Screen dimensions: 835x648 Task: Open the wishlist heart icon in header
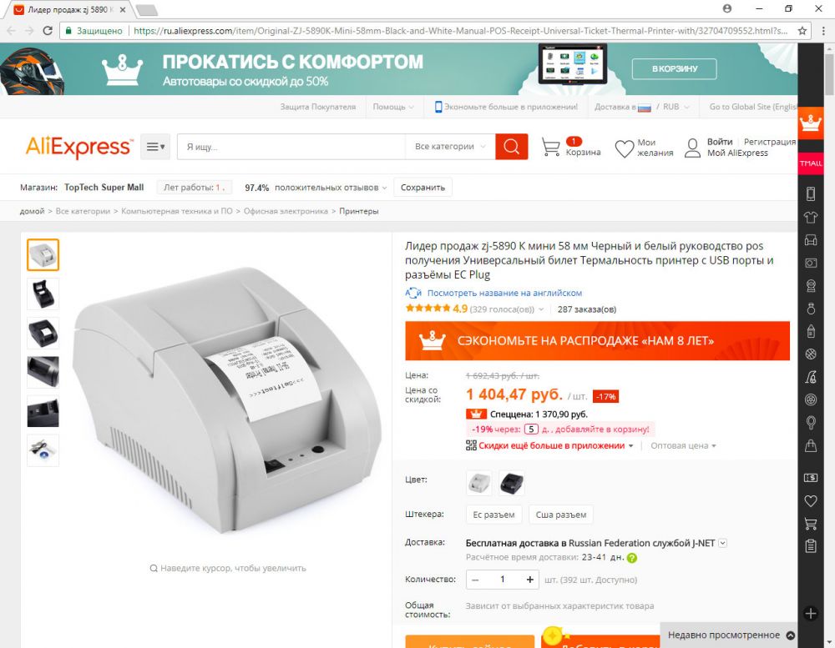[624, 148]
